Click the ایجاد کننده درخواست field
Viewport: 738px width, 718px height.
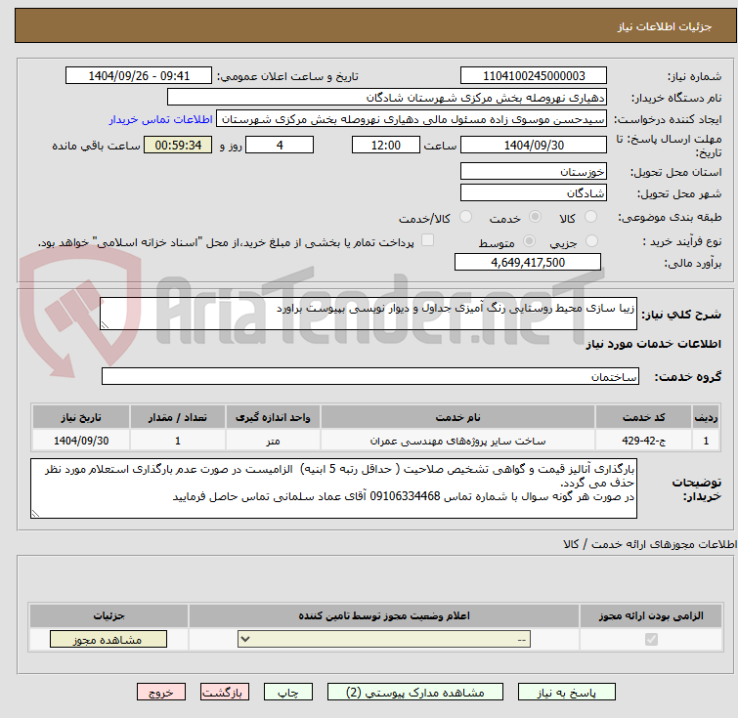click(x=412, y=119)
